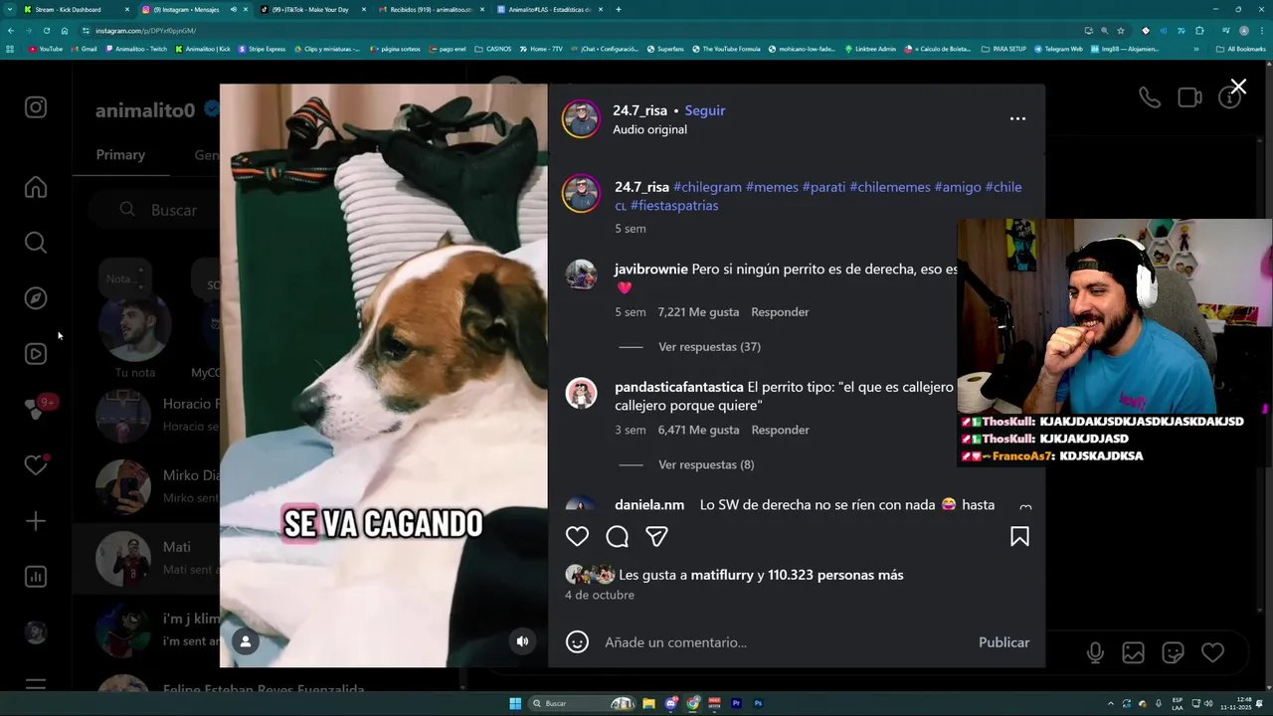Image resolution: width=1273 pixels, height=716 pixels.
Task: Open the #chilegram hashtag
Action: pyautogui.click(x=707, y=187)
